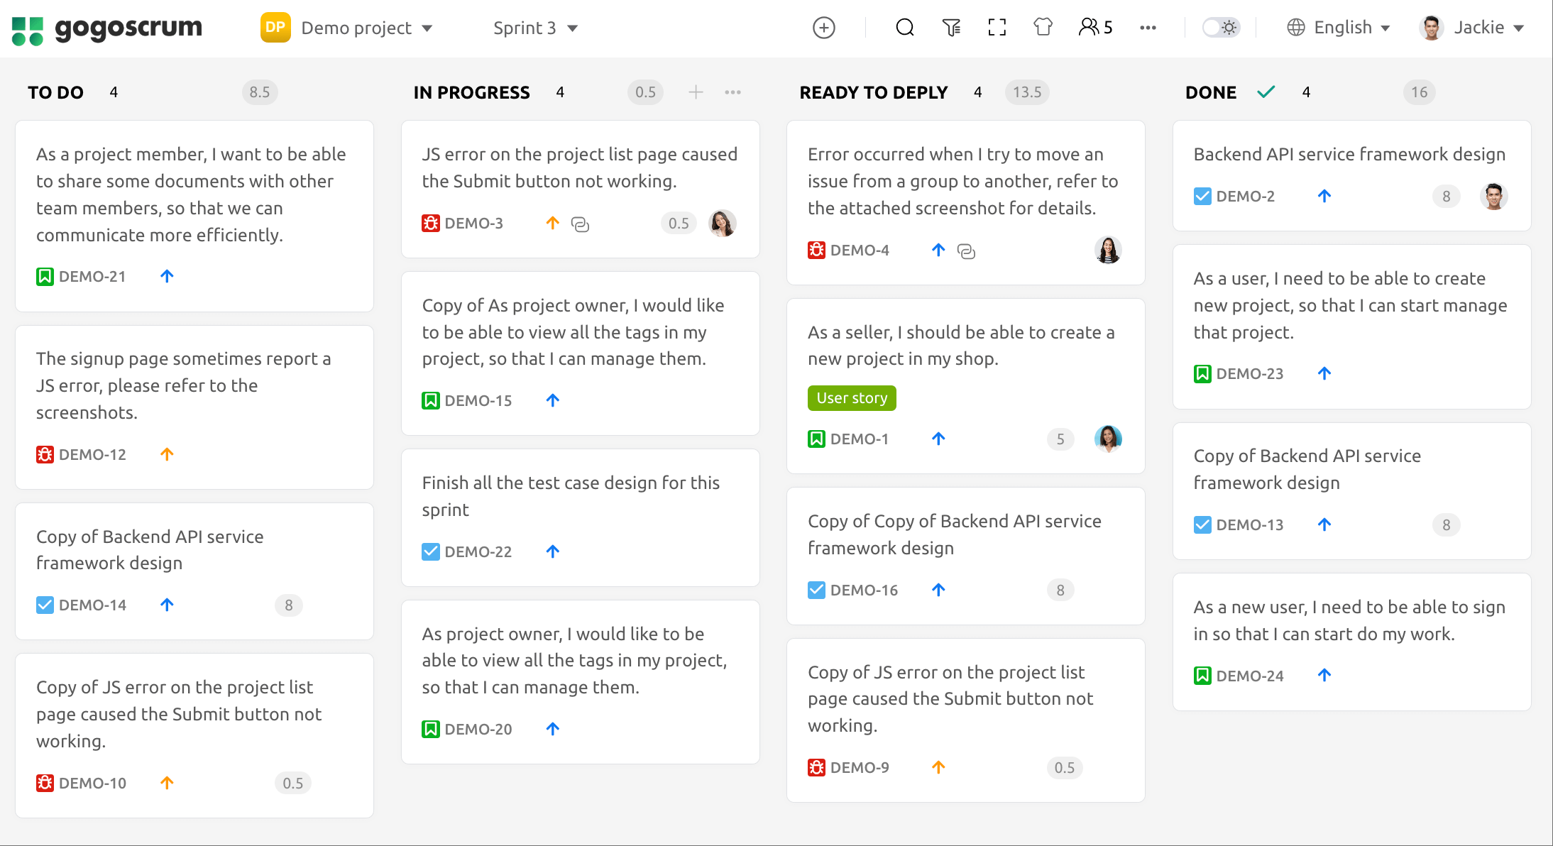Click the User story tag on DEMO-1
Image resolution: width=1553 pixels, height=846 pixels.
(852, 398)
